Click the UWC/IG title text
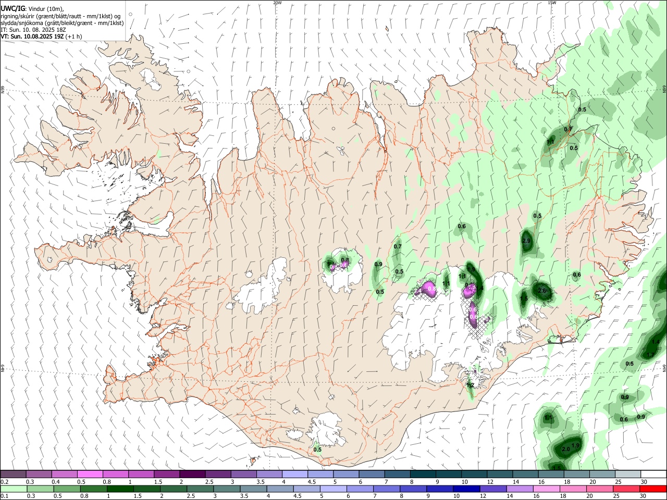 [12, 9]
